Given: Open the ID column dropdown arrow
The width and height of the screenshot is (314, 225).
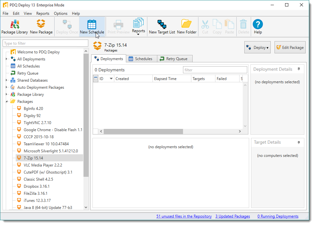Looking at the screenshot, I should pyautogui.click(x=111, y=79).
